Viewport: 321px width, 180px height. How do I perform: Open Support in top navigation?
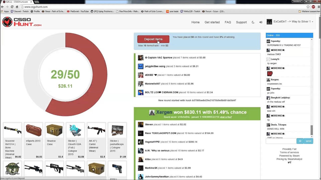241,22
